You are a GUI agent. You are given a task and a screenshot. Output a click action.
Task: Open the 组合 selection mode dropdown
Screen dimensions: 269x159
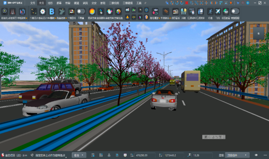[79, 155]
